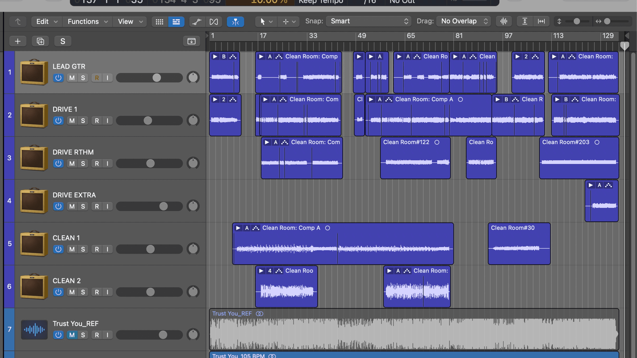Toggle global solo S button in track header

(x=63, y=41)
